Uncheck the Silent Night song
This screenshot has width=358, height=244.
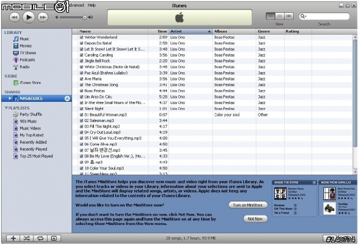pos(82,109)
